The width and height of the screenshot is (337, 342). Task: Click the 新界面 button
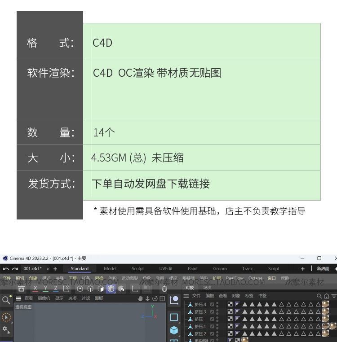[x=323, y=269]
